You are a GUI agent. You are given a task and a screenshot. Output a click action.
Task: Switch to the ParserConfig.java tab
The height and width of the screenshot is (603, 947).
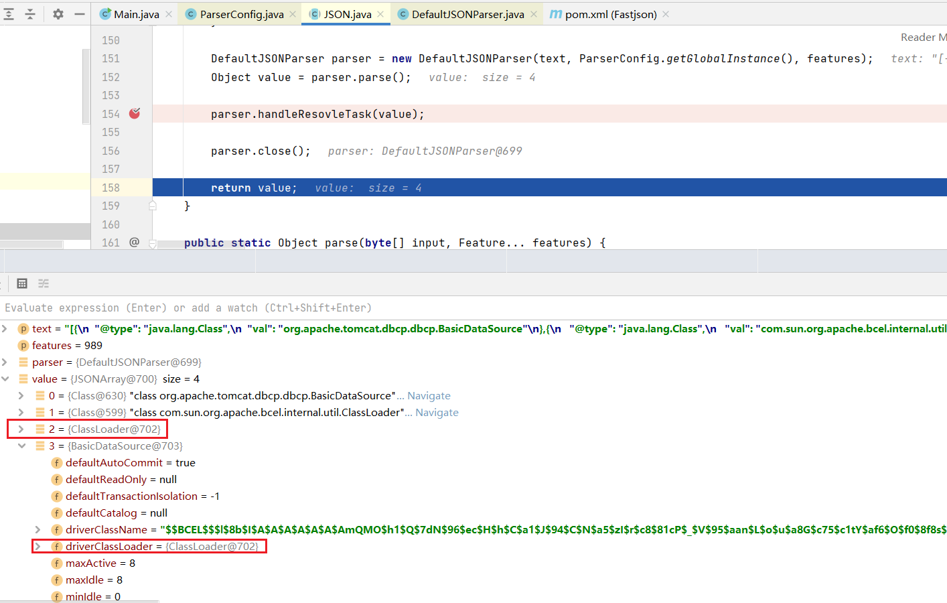(x=242, y=14)
